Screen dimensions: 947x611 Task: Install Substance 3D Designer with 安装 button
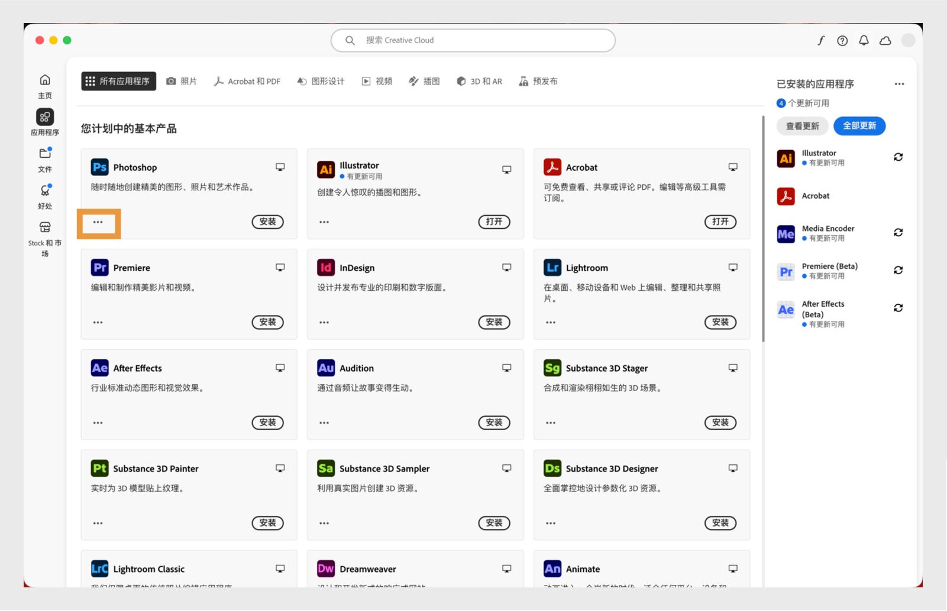pos(720,523)
